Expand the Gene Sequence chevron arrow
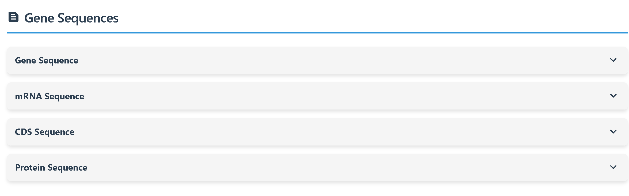Image resolution: width=629 pixels, height=196 pixels. (613, 60)
